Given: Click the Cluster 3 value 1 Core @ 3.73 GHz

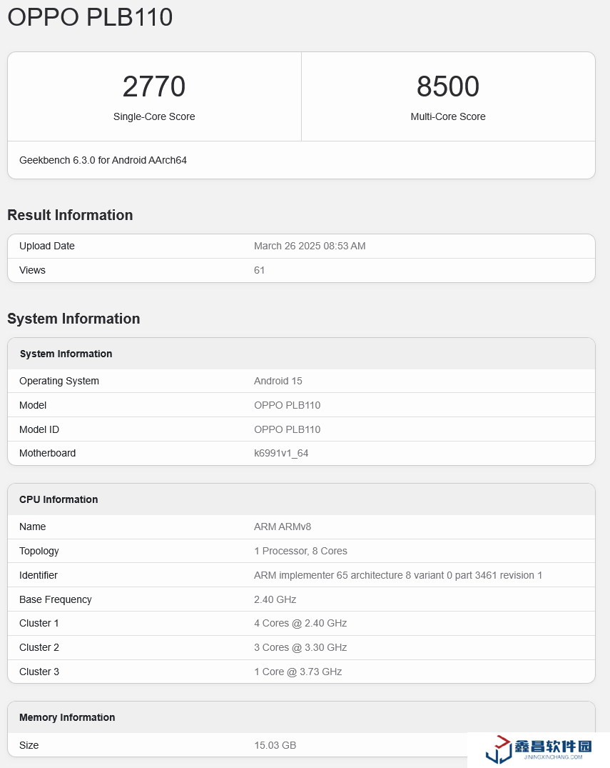Looking at the screenshot, I should pyautogui.click(x=298, y=672).
